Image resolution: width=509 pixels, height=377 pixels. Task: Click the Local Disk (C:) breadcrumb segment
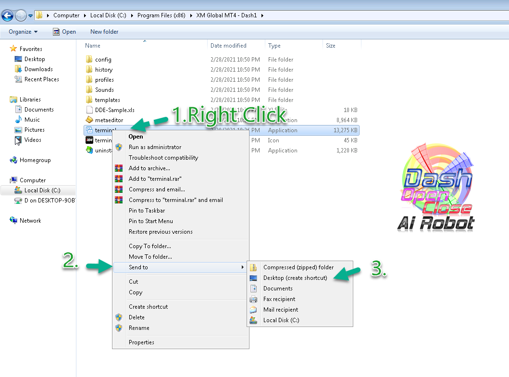pos(108,15)
